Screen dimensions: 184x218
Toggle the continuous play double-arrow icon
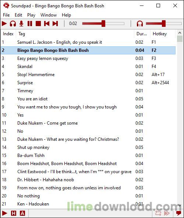pos(167,213)
